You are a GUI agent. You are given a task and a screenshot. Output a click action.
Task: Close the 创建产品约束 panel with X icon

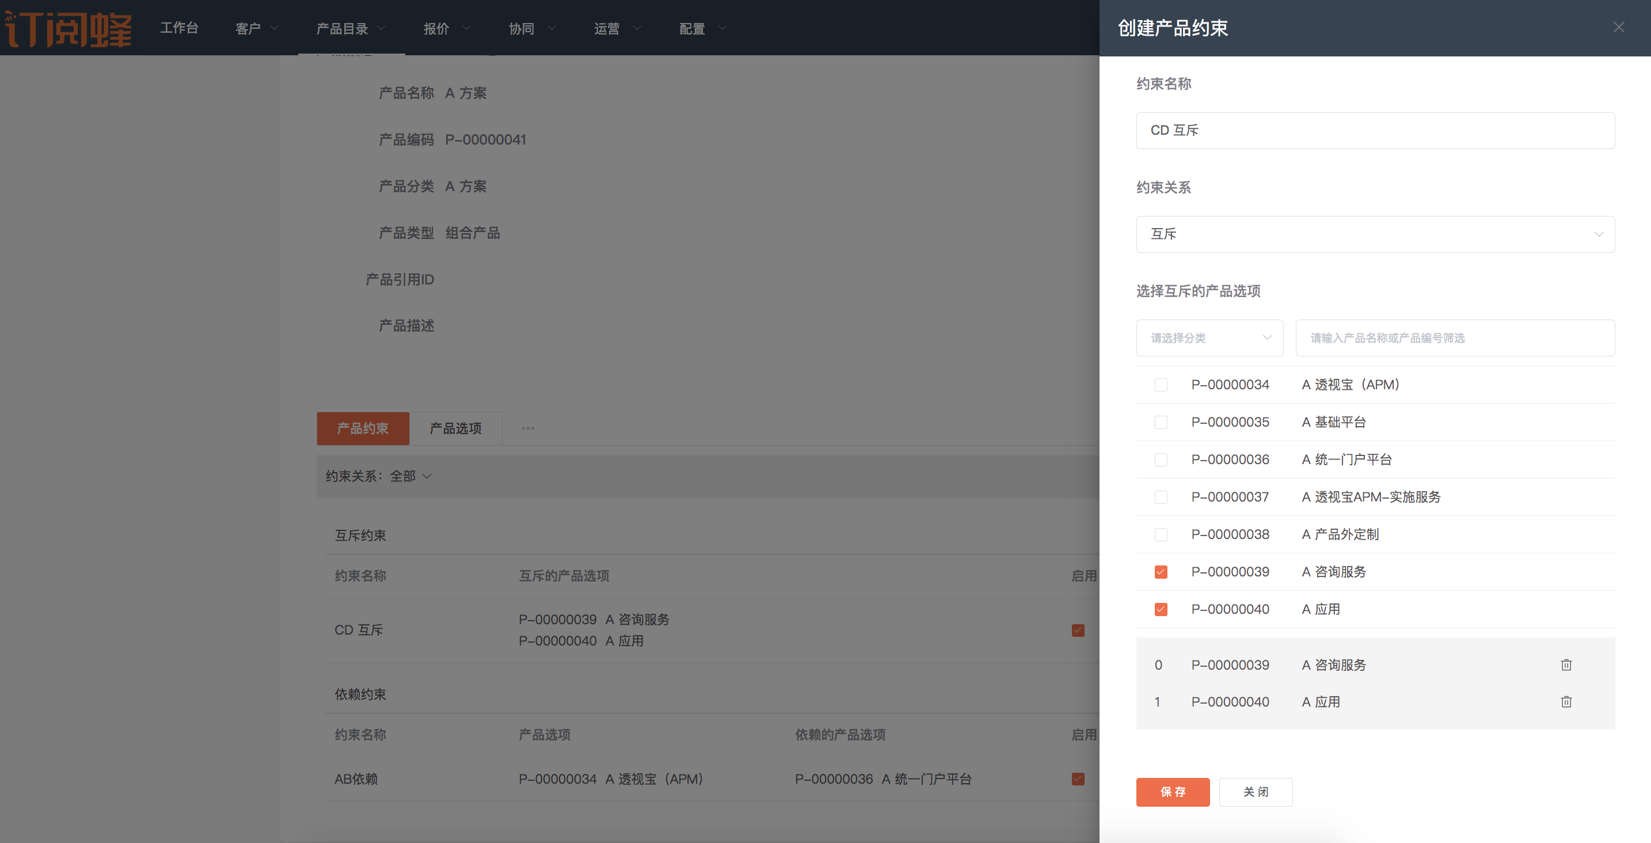point(1618,27)
